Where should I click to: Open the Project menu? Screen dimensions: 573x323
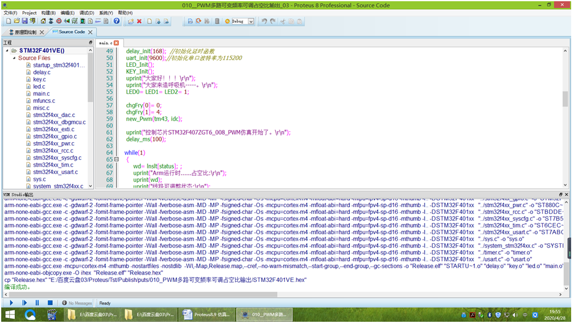click(29, 13)
